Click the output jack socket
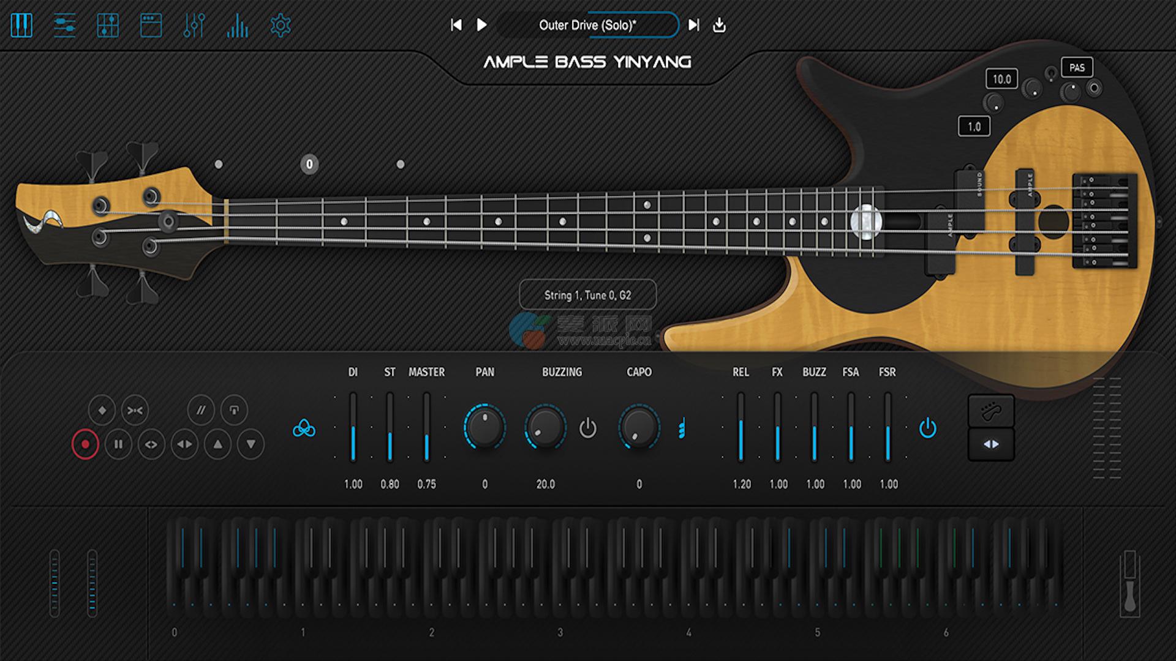1176x661 pixels. coord(1094,89)
